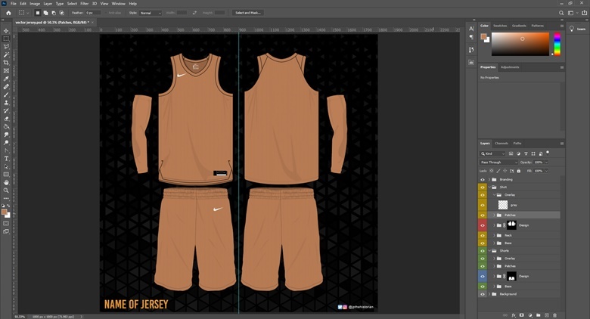590x319 pixels.
Task: Expand the Branding group
Action: click(489, 179)
